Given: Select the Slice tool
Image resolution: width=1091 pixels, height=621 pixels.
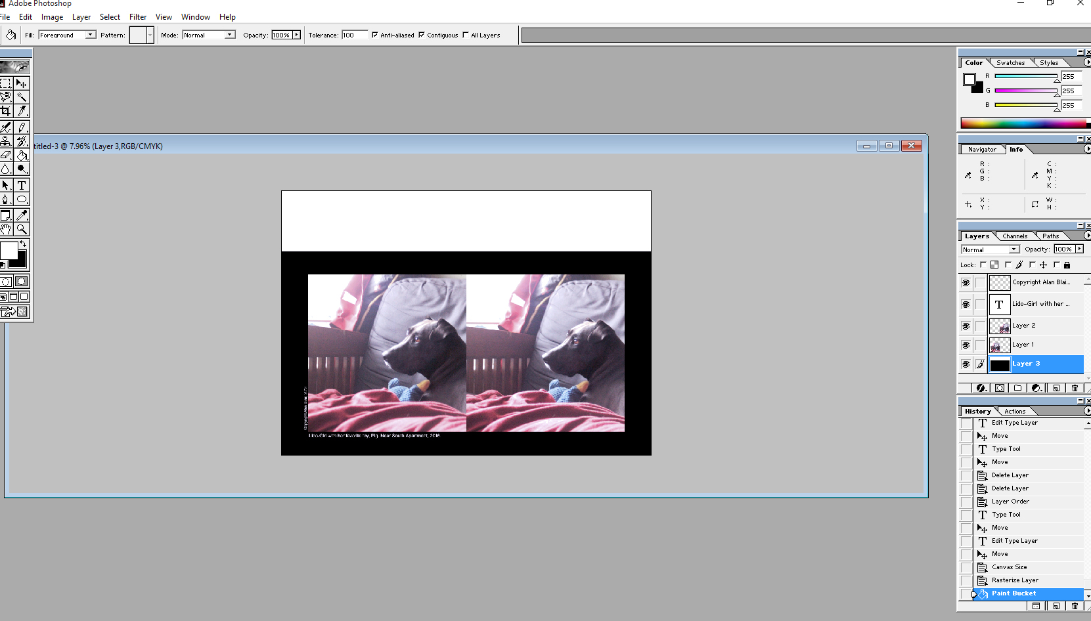Looking at the screenshot, I should [22, 111].
